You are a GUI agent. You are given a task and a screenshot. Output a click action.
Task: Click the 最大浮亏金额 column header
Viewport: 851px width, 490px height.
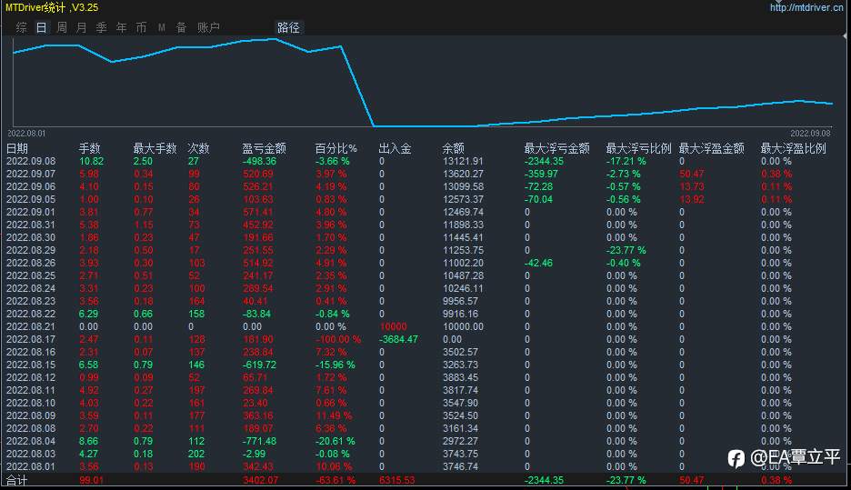[x=556, y=148]
